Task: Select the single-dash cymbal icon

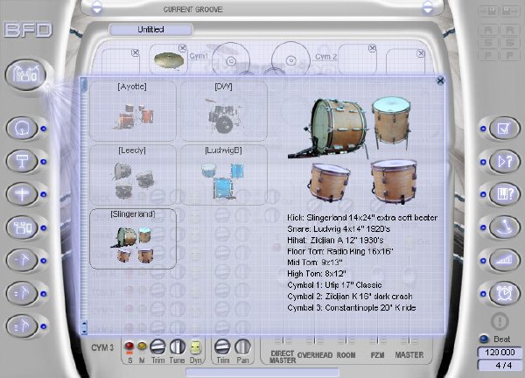Action: pyautogui.click(x=22, y=260)
